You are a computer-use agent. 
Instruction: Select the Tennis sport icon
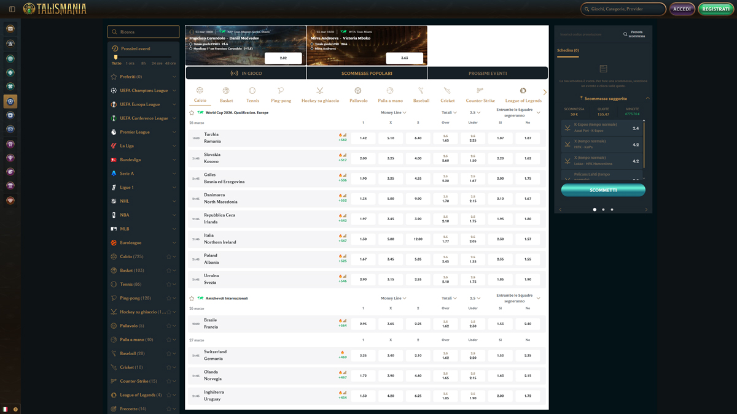[252, 91]
